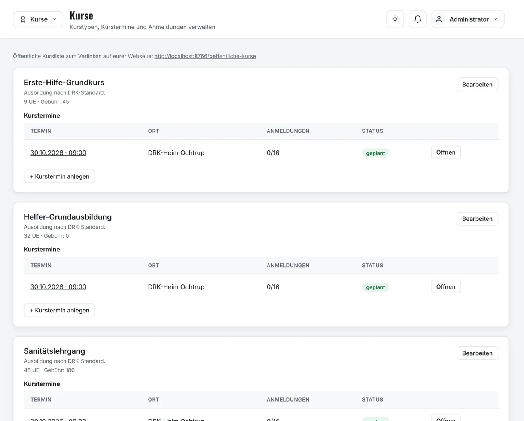Click DRK-Heim Ochtrup in Helfer-Grundausbildung row
The image size is (524, 421).
click(176, 287)
